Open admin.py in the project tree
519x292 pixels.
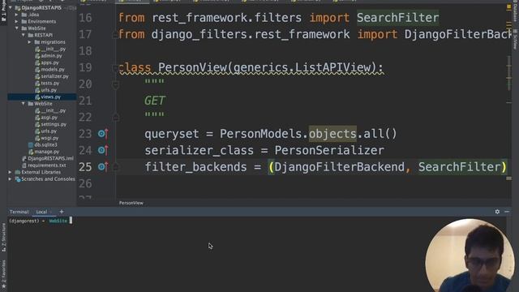tap(51, 56)
